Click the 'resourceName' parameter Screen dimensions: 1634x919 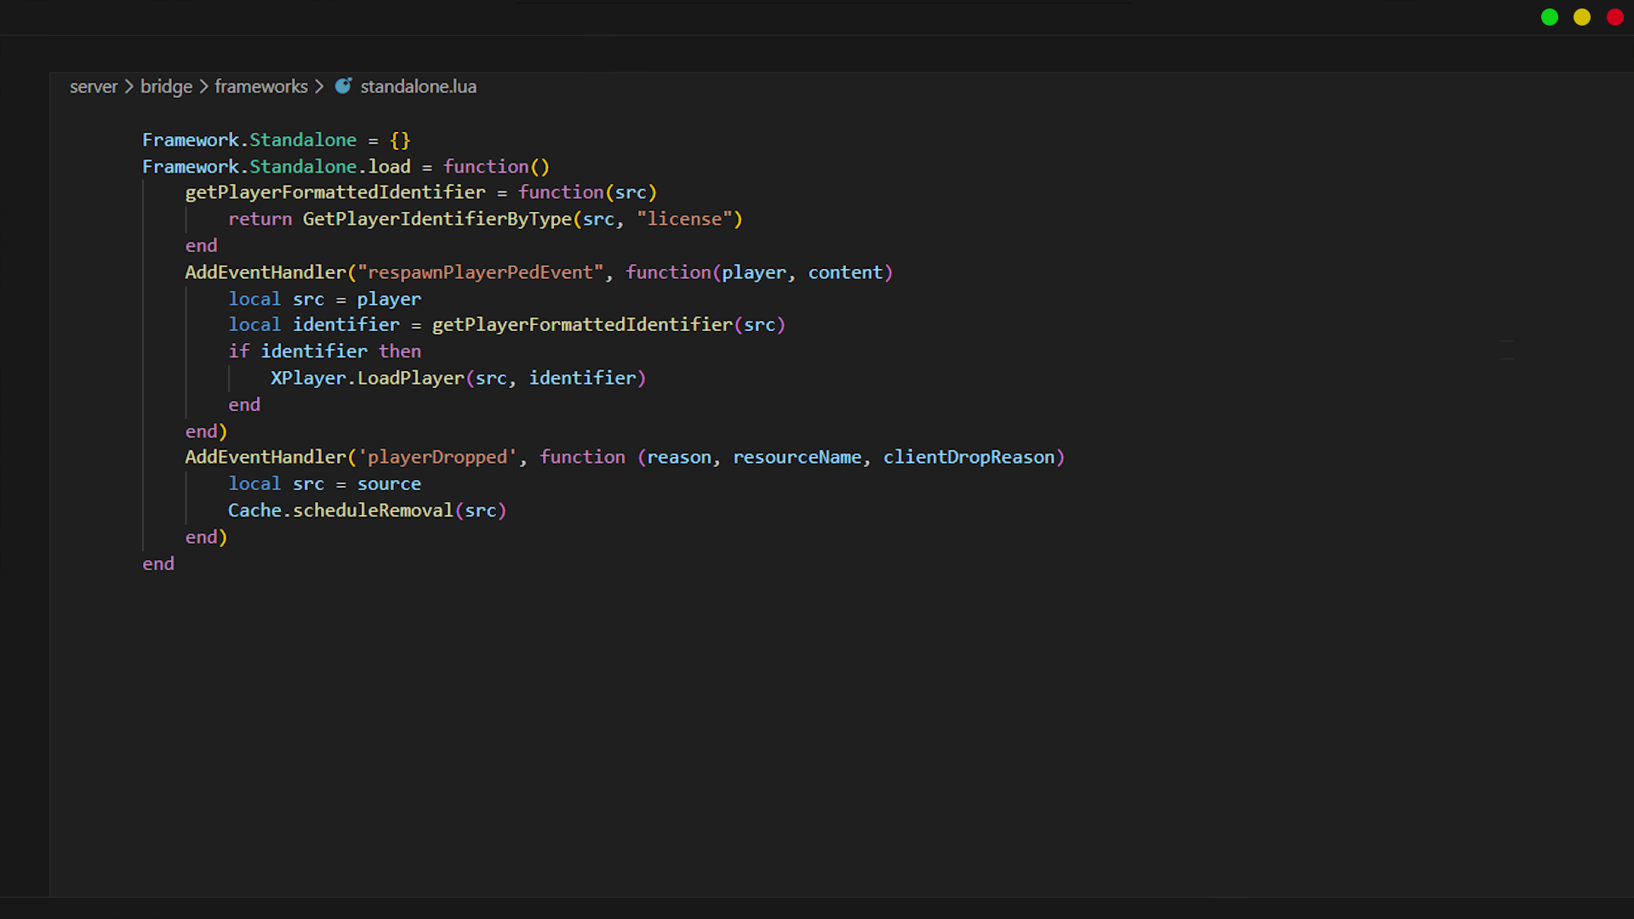pyautogui.click(x=797, y=457)
